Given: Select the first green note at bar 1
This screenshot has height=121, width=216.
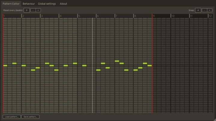Looking at the screenshot, I should 5,65.
